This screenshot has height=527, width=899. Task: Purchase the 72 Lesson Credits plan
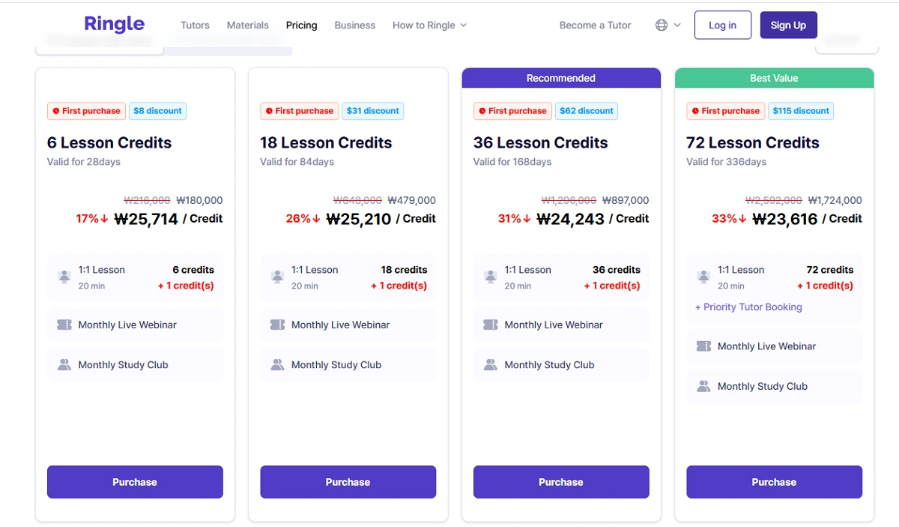(x=774, y=482)
